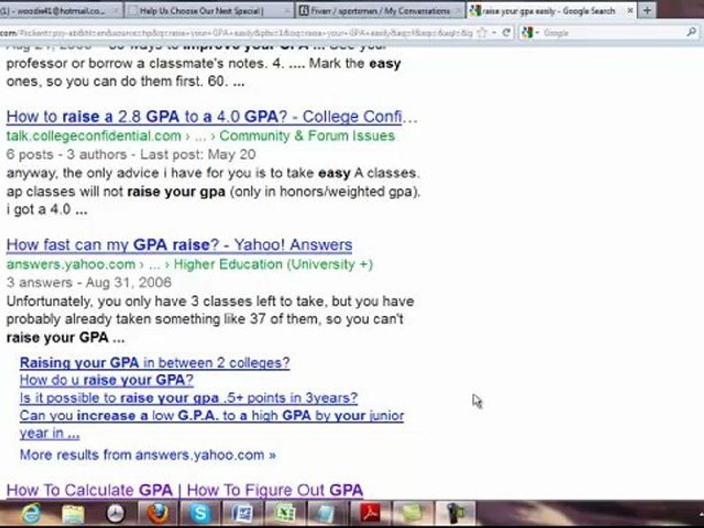Viewport: 704px width, 528px height.
Task: Click the clock icon in the taskbar
Action: pyautogui.click(x=115, y=514)
